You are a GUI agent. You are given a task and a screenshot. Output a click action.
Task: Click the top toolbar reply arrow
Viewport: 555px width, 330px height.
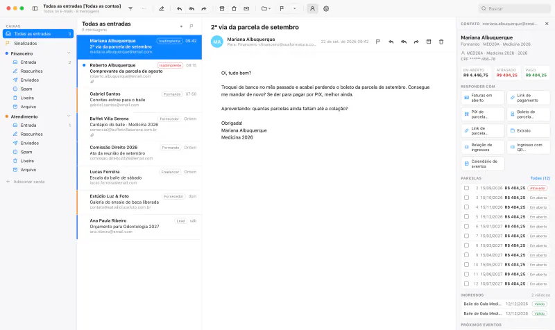click(180, 8)
